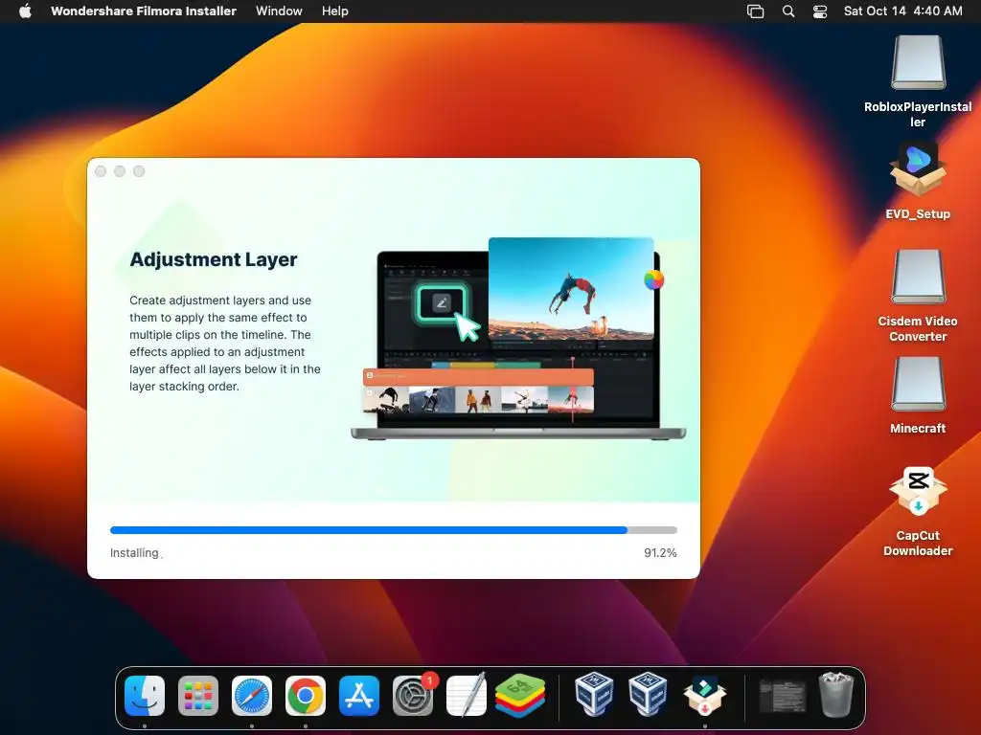Open the App Store from the dock
Screen dimensions: 981x735
tap(359, 696)
